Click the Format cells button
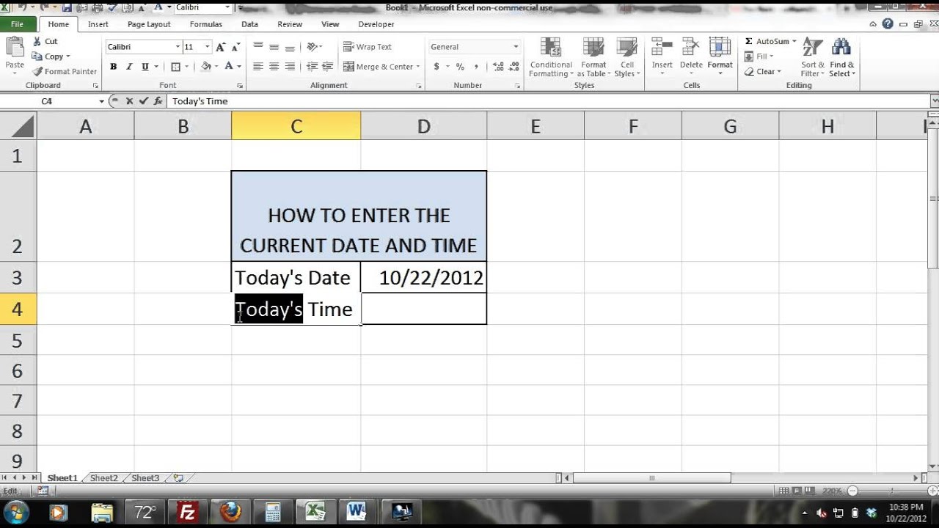Screen dimensions: 939x528 click(x=720, y=55)
